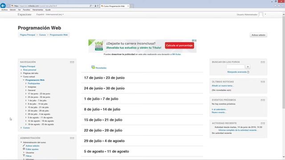Click the funnel icon beside Filtros

(24, 156)
